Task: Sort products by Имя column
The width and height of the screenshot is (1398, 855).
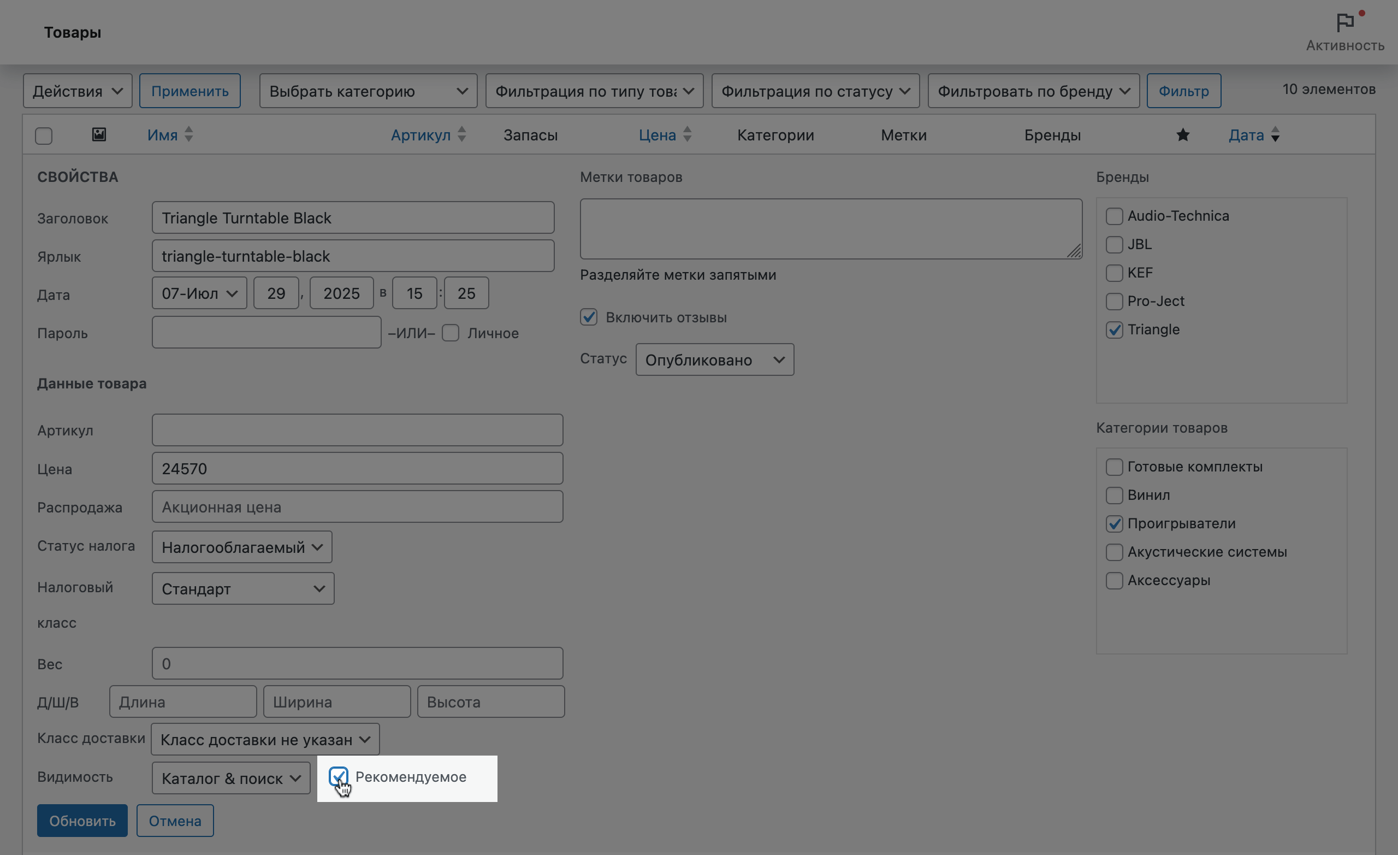Action: [x=162, y=135]
